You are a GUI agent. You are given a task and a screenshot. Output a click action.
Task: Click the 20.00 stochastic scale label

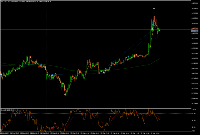click(194, 127)
